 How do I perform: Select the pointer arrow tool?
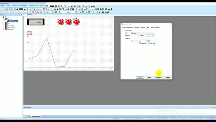pos(30,9)
